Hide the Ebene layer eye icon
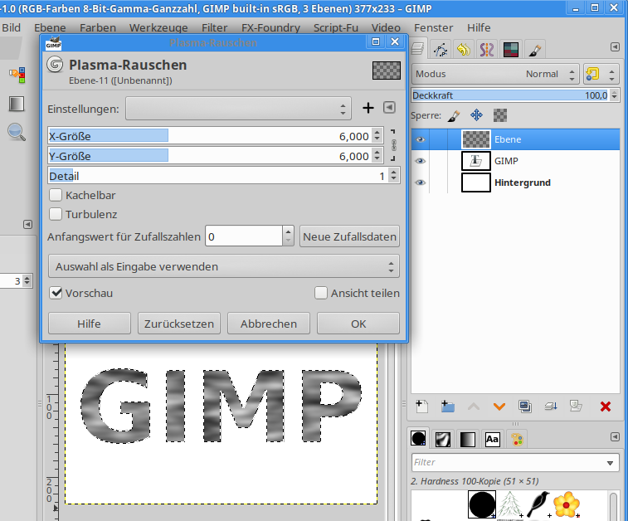This screenshot has width=628, height=521. (x=420, y=139)
